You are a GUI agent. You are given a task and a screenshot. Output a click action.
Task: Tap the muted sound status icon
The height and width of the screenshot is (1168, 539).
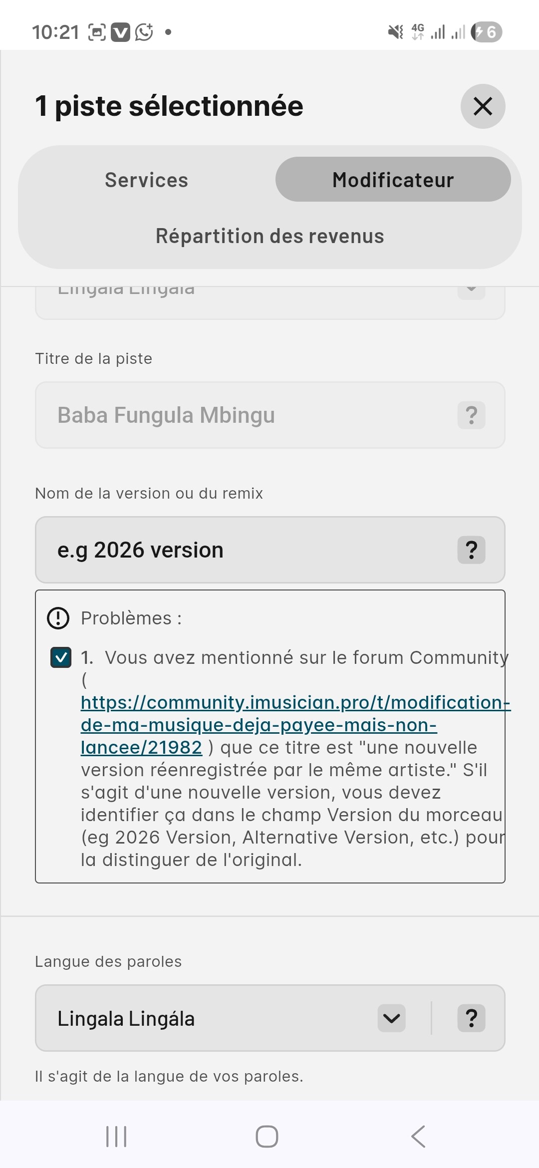tap(395, 32)
